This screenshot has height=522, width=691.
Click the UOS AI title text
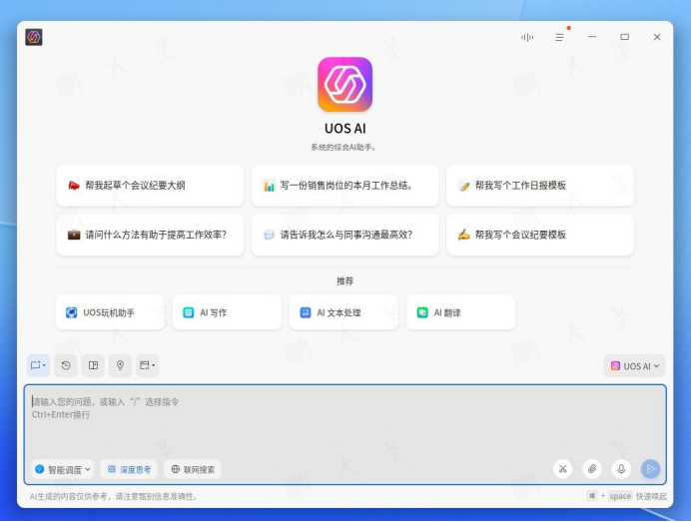[345, 129]
